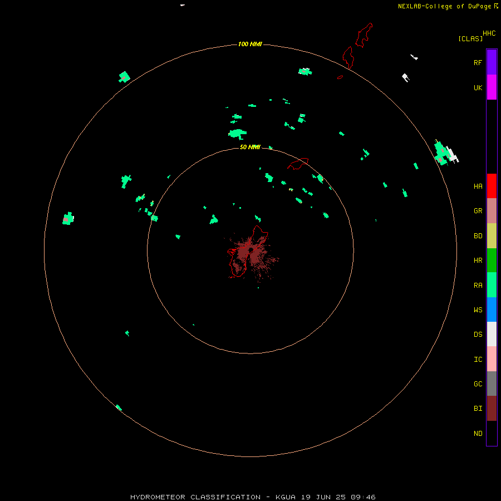The height and width of the screenshot is (501, 501).
Task: Click the '100 NMI' range ring label
Action: [x=250, y=44]
